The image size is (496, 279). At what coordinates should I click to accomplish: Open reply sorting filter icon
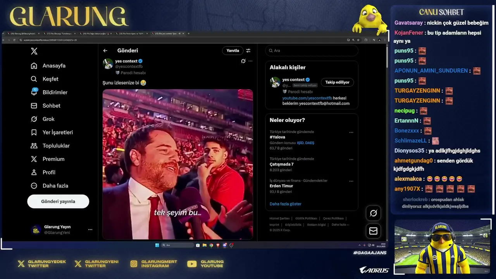(248, 51)
